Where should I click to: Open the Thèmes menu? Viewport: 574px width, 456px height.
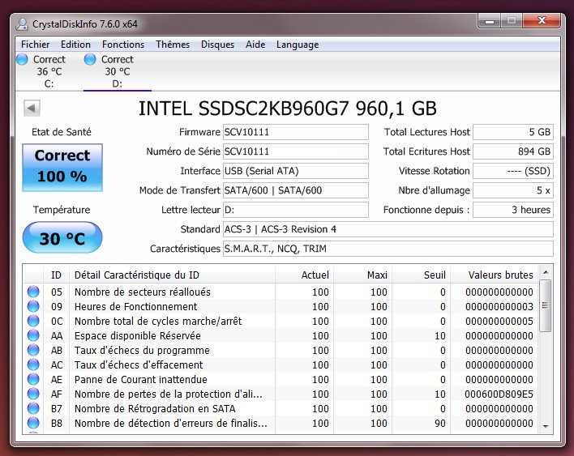click(x=173, y=45)
